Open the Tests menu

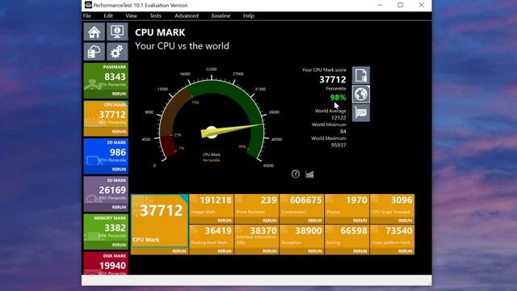point(155,16)
